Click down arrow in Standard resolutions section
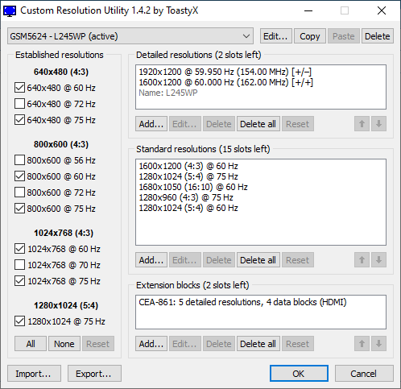 coord(378,260)
